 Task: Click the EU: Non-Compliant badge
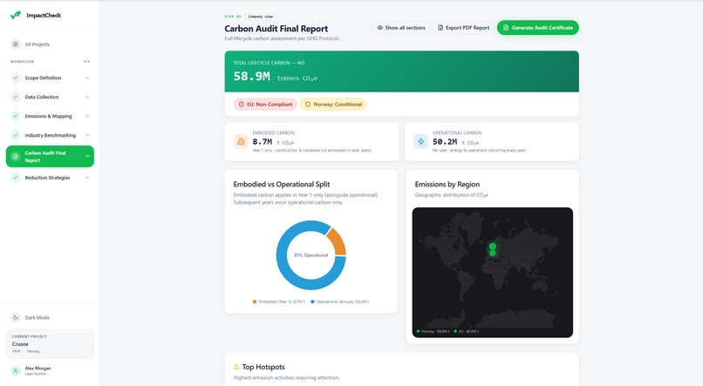tap(265, 105)
